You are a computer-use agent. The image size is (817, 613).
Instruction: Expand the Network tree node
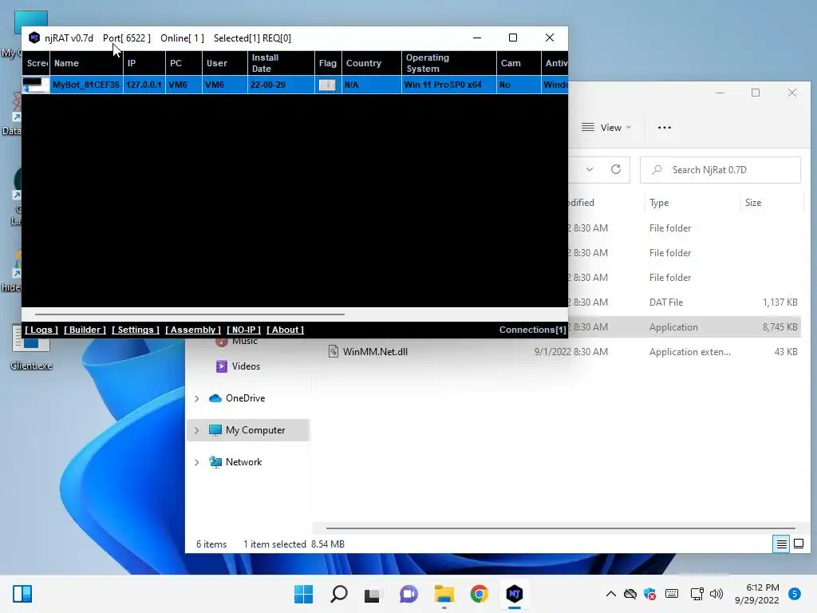click(x=197, y=462)
